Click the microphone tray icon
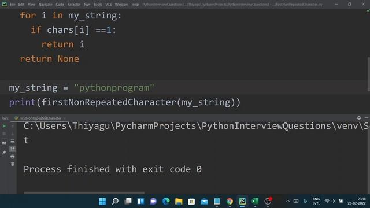370x208 pixels. click(305, 201)
